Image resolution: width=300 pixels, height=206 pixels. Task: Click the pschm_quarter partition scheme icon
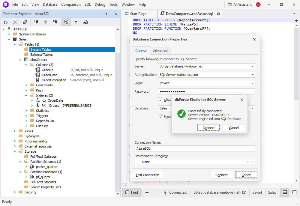[x=32, y=167]
